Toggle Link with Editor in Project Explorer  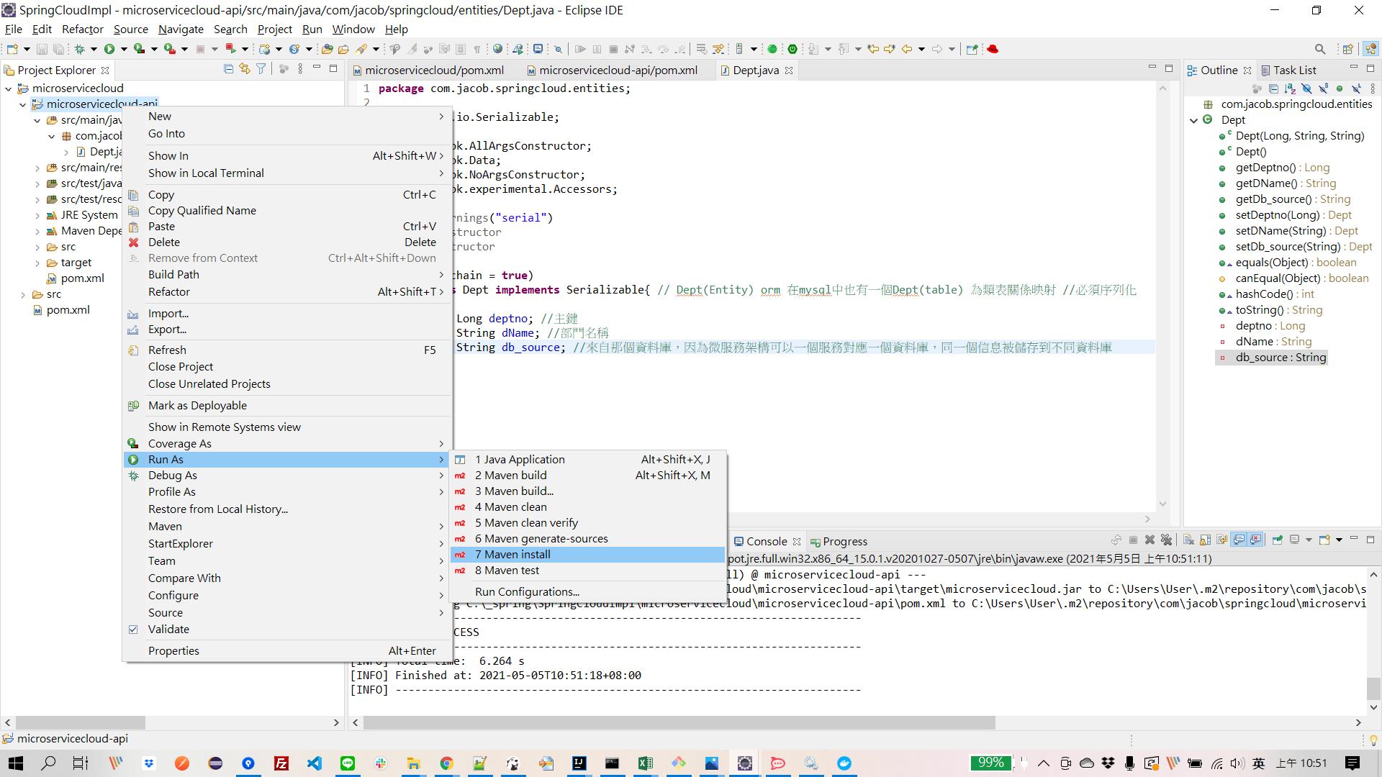(245, 69)
